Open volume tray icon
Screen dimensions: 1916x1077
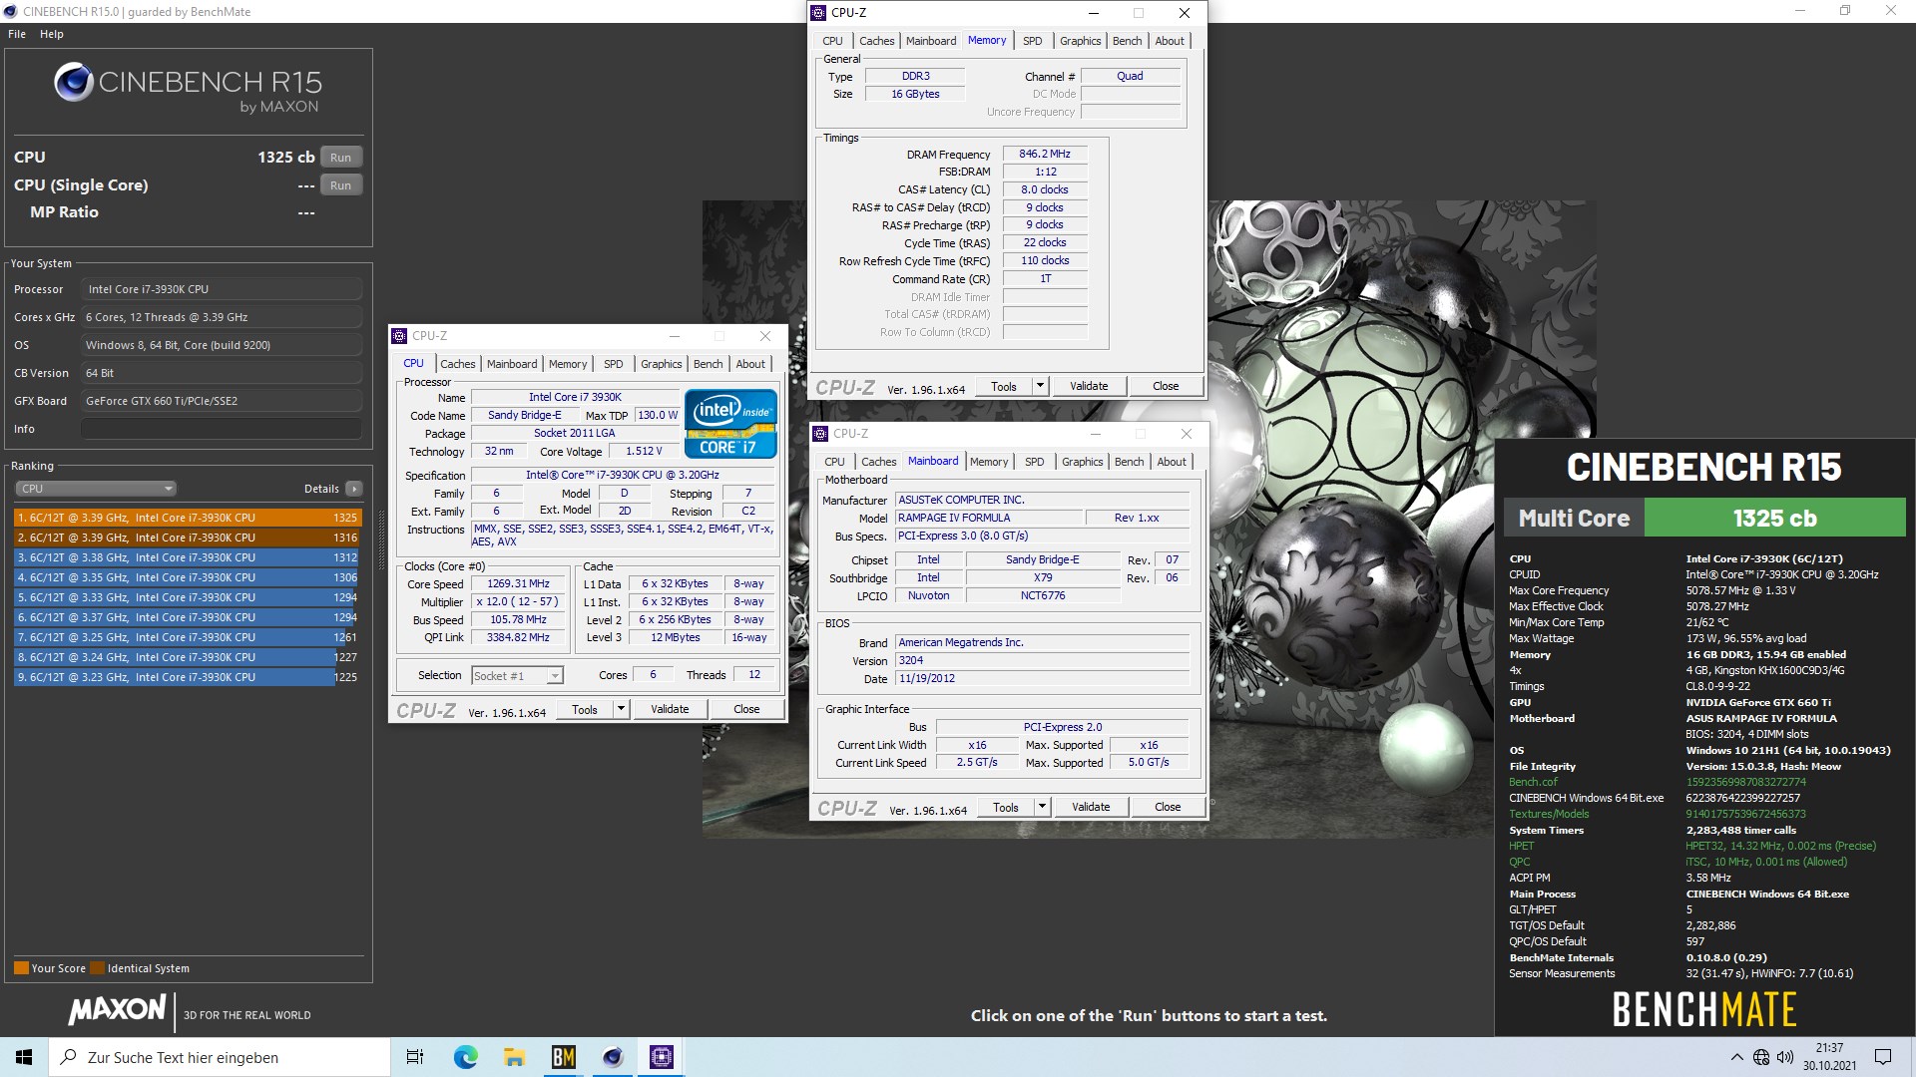1785,1057
